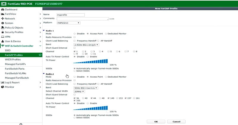238x125 pixels.
Task: Click the OK button
Action: coord(156,121)
